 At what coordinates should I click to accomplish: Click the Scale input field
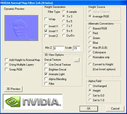(77, 48)
